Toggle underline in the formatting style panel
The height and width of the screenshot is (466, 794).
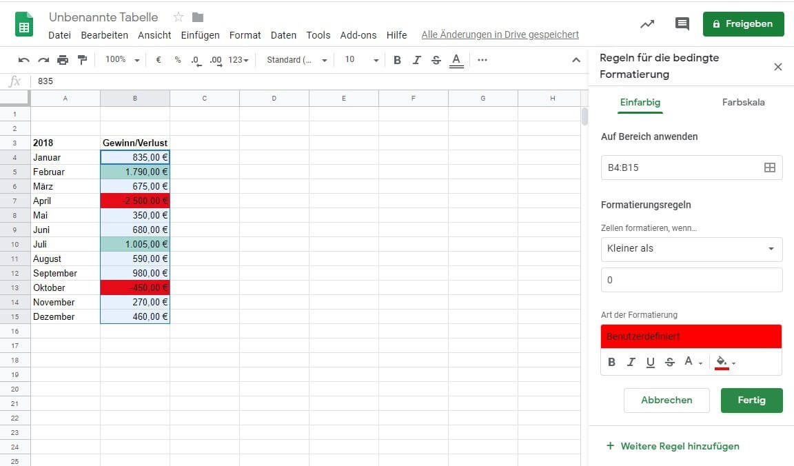[651, 362]
